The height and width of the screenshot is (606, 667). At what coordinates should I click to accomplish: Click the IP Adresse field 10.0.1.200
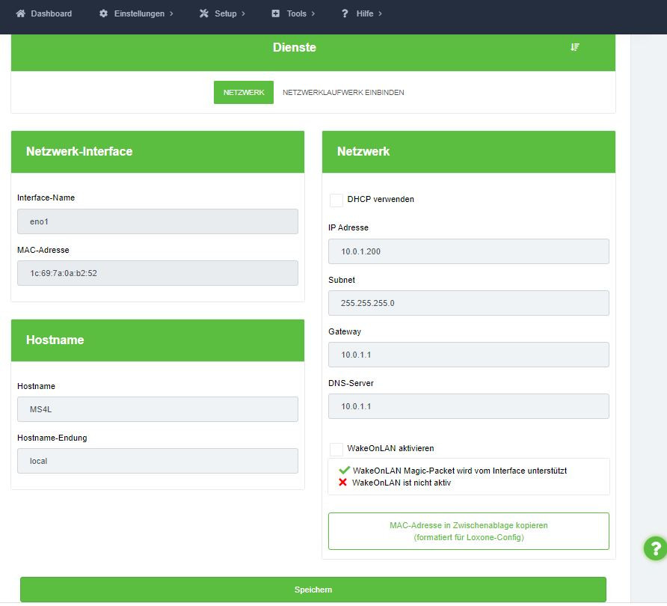[468, 251]
